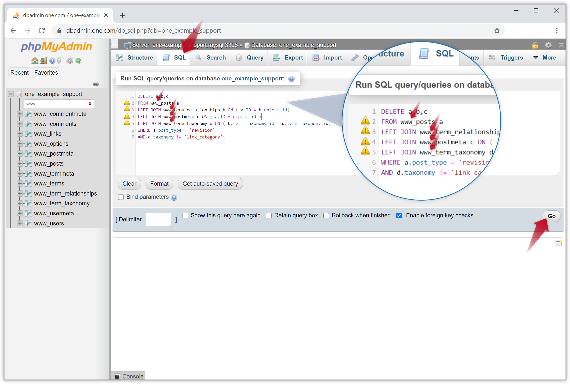Refresh the navigation panel with green arrow icon
This screenshot has width=570, height=384.
pyautogui.click(x=78, y=61)
